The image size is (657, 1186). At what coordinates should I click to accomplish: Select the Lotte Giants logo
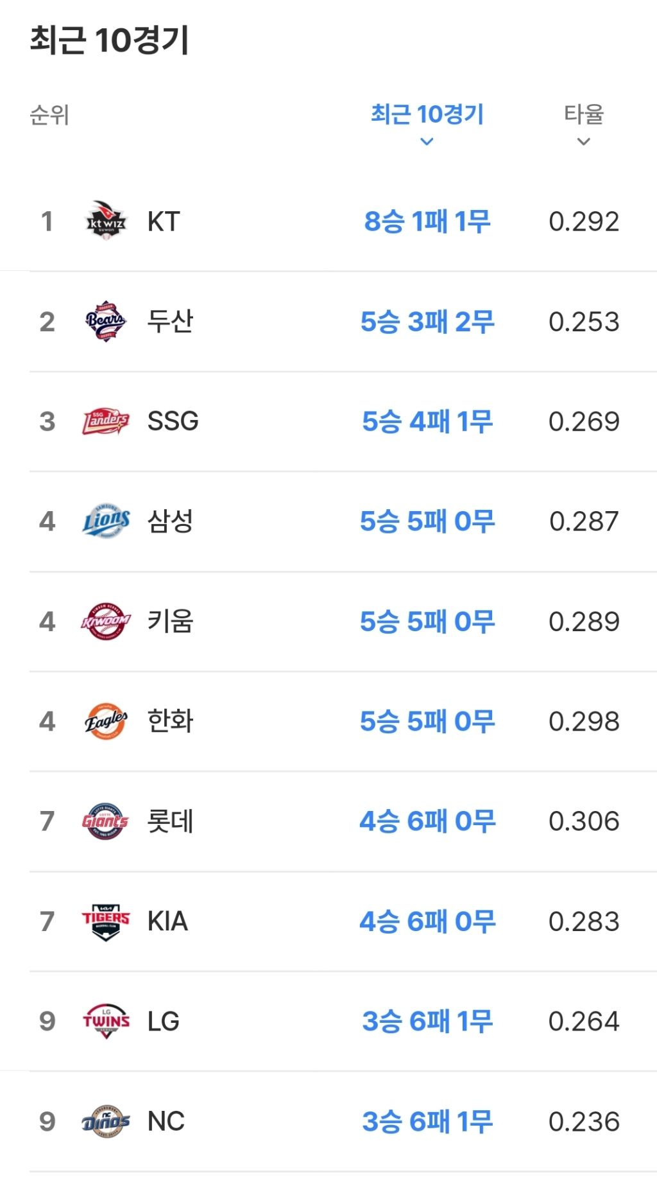[107, 821]
